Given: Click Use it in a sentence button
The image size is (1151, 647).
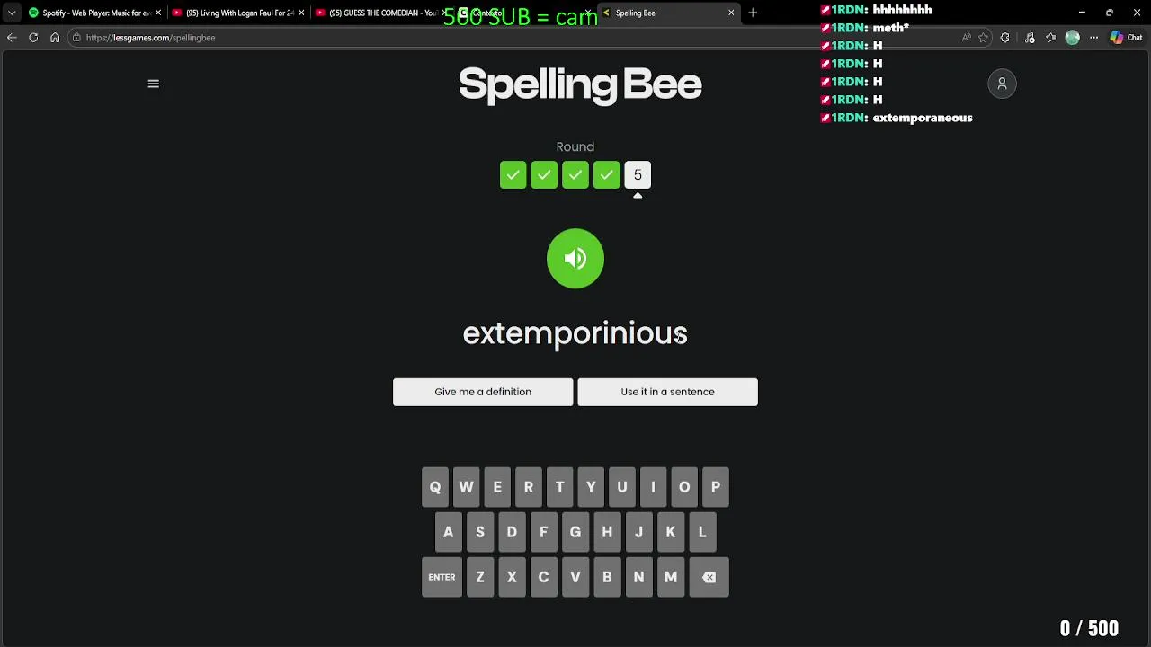Looking at the screenshot, I should pyautogui.click(x=667, y=392).
